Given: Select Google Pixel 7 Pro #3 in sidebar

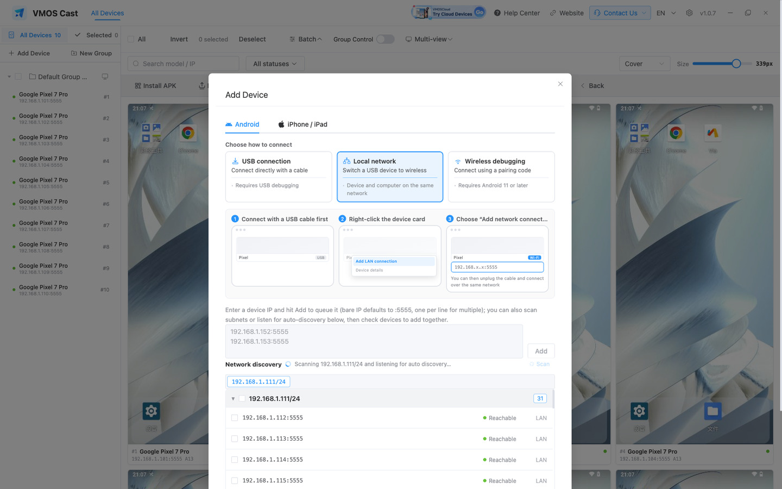Looking at the screenshot, I should click(x=60, y=140).
